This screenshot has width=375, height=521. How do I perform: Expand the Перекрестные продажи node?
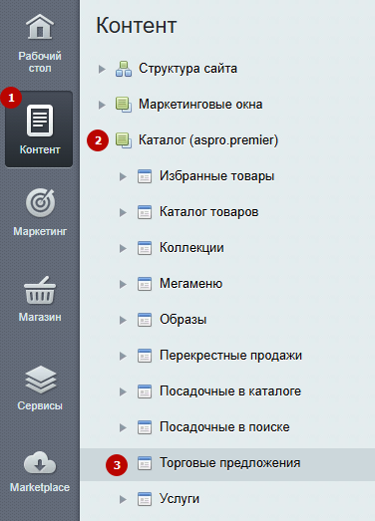click(123, 357)
